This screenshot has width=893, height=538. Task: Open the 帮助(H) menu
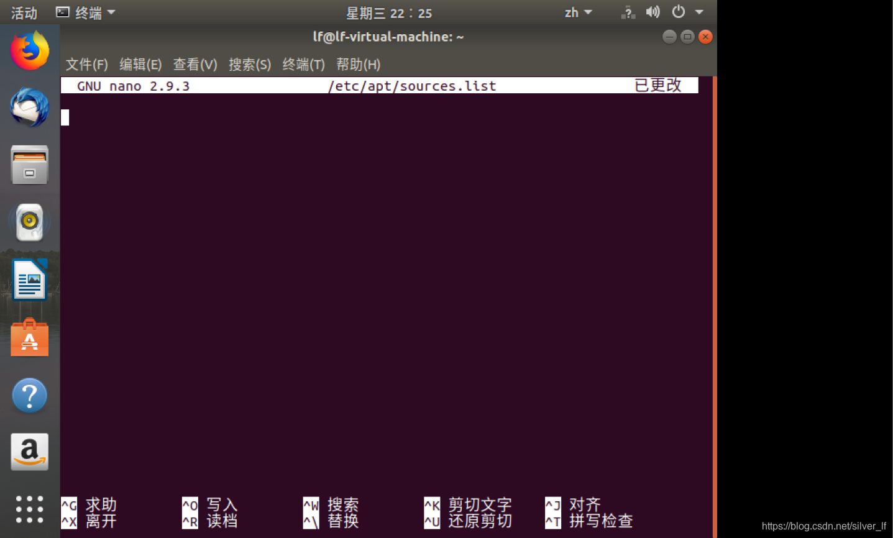point(358,65)
